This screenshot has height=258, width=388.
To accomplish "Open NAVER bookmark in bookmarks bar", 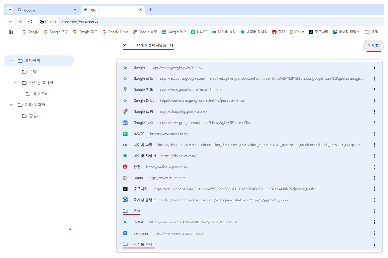I will 199,32.
